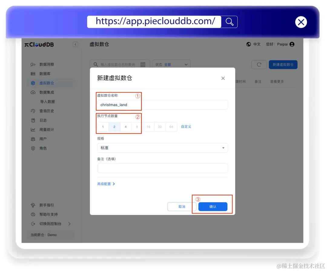Open 用量统计 in the sidebar
The height and width of the screenshot is (271, 327).
47,130
